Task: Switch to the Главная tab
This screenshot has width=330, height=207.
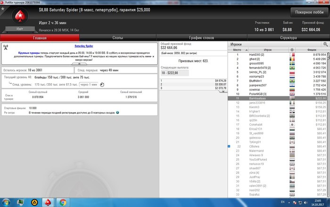Action: (x=40, y=38)
